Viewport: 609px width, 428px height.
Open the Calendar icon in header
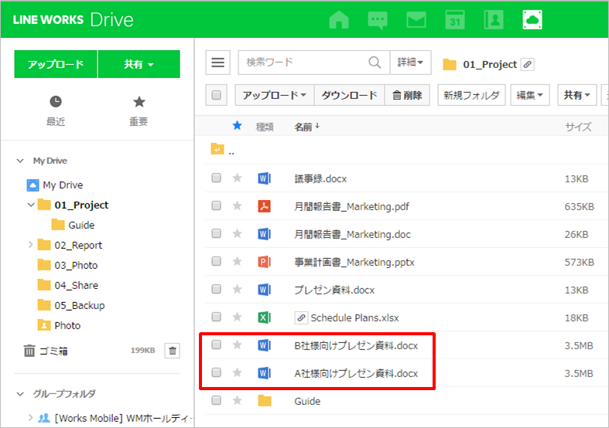tap(455, 19)
